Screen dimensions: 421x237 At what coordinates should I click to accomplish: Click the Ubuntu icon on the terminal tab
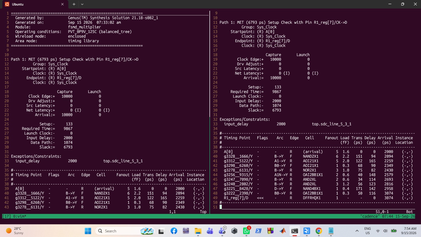pos(7,4)
